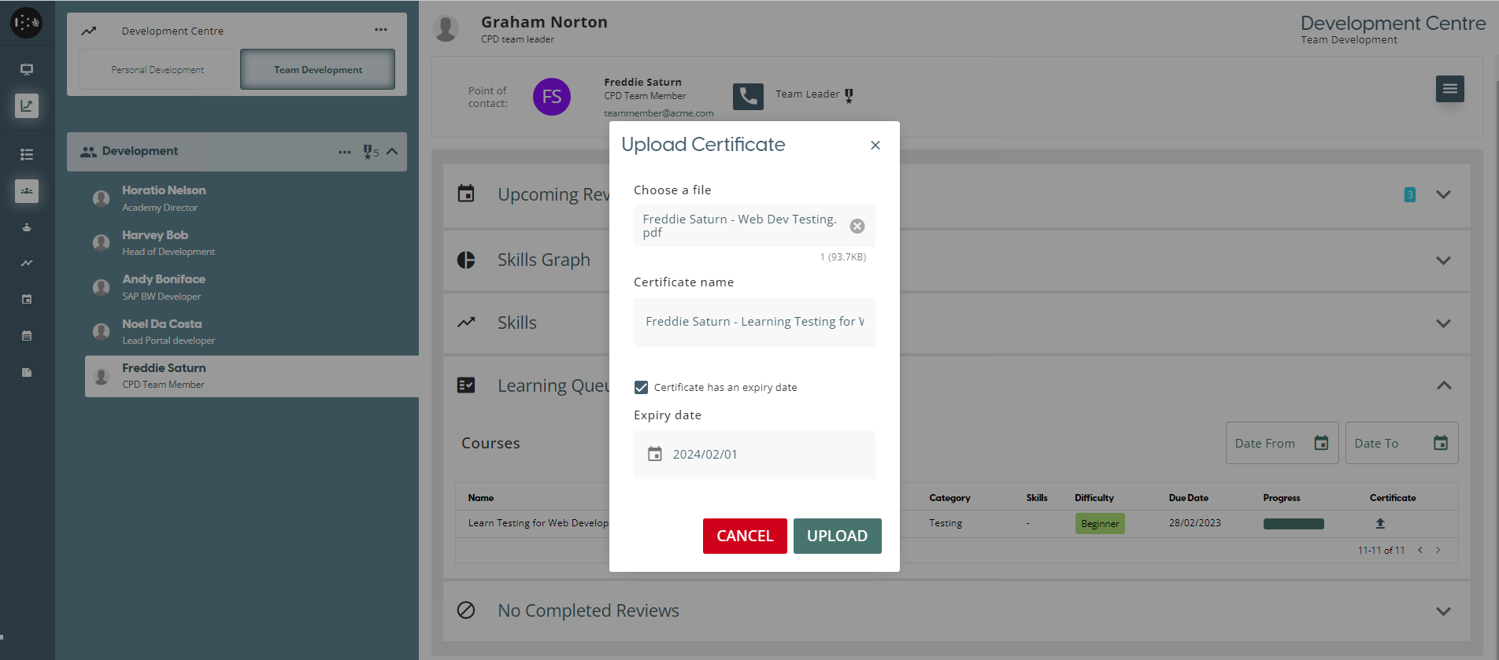1499x660 pixels.
Task: Select the Team Development tab
Action: click(317, 70)
